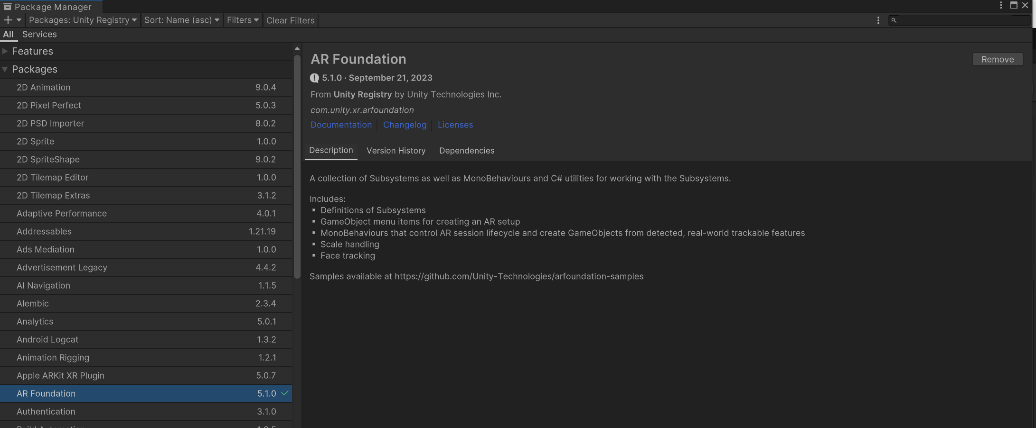Select the Adaptive Performance package
Image resolution: width=1036 pixels, height=428 pixels.
pyautogui.click(x=146, y=213)
